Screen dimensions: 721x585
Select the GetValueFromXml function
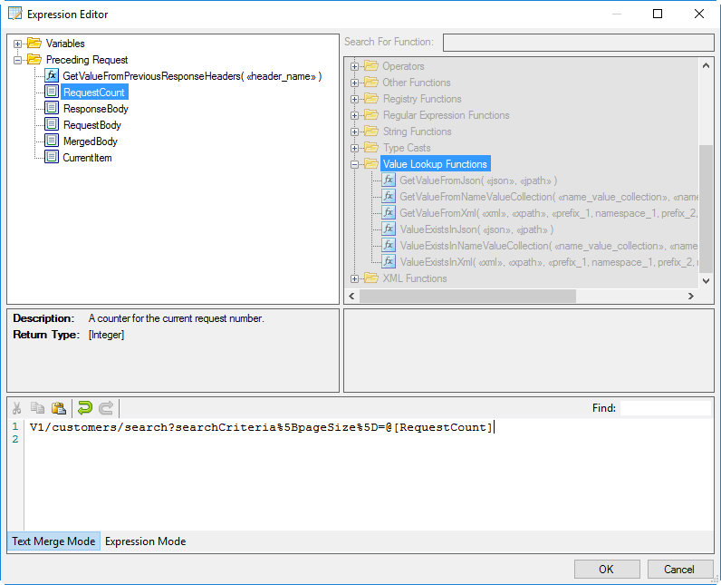[x=548, y=213]
